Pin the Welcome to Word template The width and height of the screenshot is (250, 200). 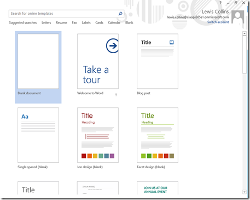coord(116,95)
